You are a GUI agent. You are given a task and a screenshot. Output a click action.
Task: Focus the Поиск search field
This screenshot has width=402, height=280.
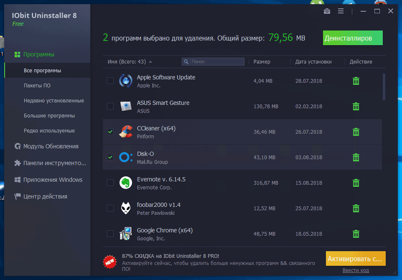(x=213, y=62)
